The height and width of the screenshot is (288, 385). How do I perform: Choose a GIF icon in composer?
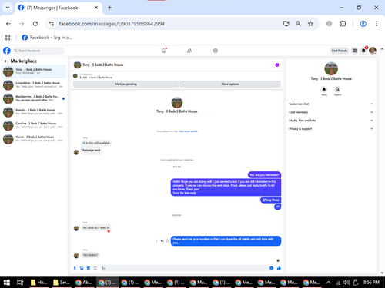[95, 268]
